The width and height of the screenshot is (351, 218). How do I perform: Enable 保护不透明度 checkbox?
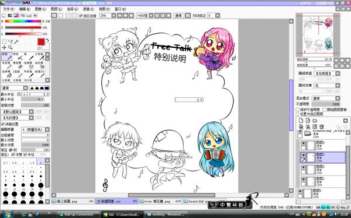click(x=298, y=110)
